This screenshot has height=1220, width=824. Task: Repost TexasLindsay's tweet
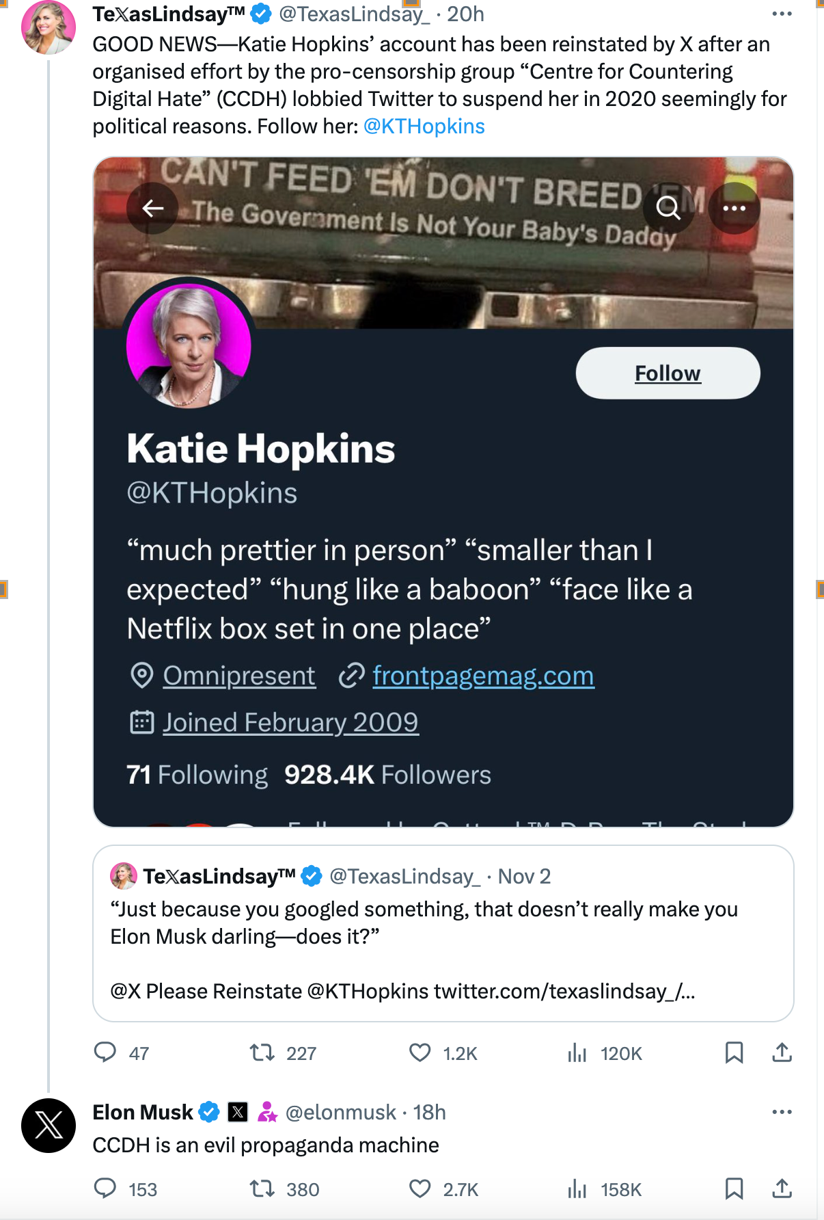pyautogui.click(x=262, y=1052)
